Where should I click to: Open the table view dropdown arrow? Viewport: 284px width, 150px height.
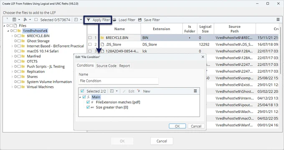19,20
